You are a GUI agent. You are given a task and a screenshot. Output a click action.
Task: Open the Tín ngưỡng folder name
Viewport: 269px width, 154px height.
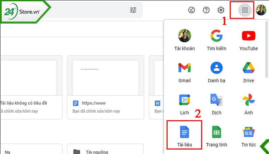(x=97, y=152)
